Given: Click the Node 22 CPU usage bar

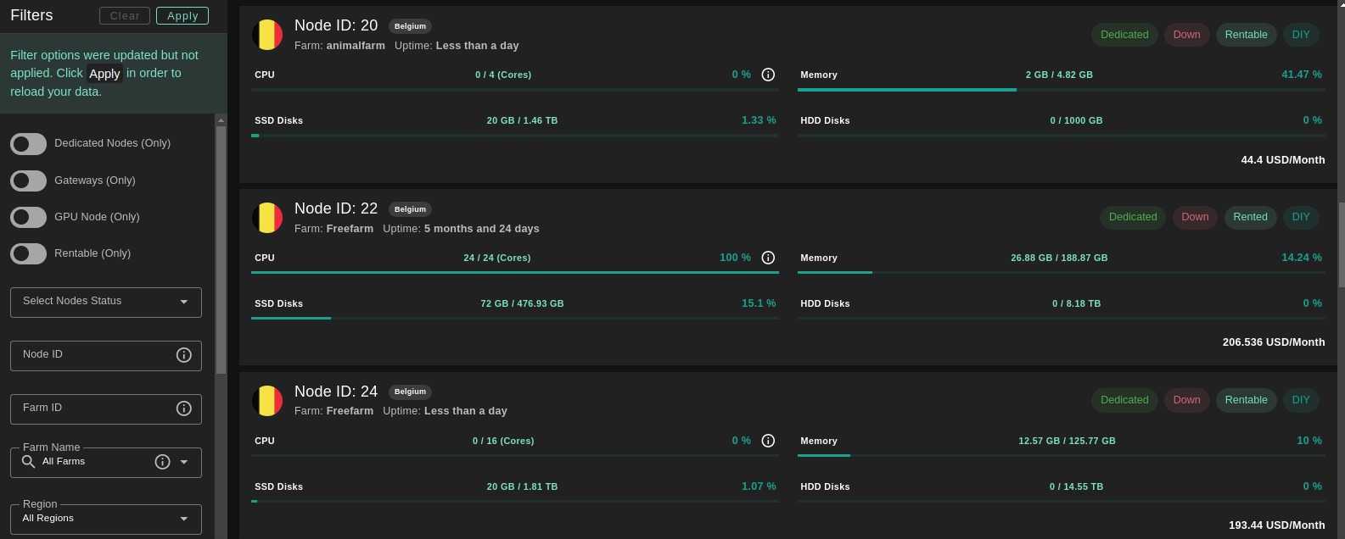Looking at the screenshot, I should [x=514, y=272].
